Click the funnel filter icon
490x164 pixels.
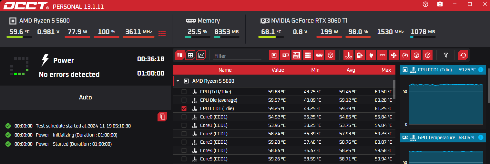[445, 55]
